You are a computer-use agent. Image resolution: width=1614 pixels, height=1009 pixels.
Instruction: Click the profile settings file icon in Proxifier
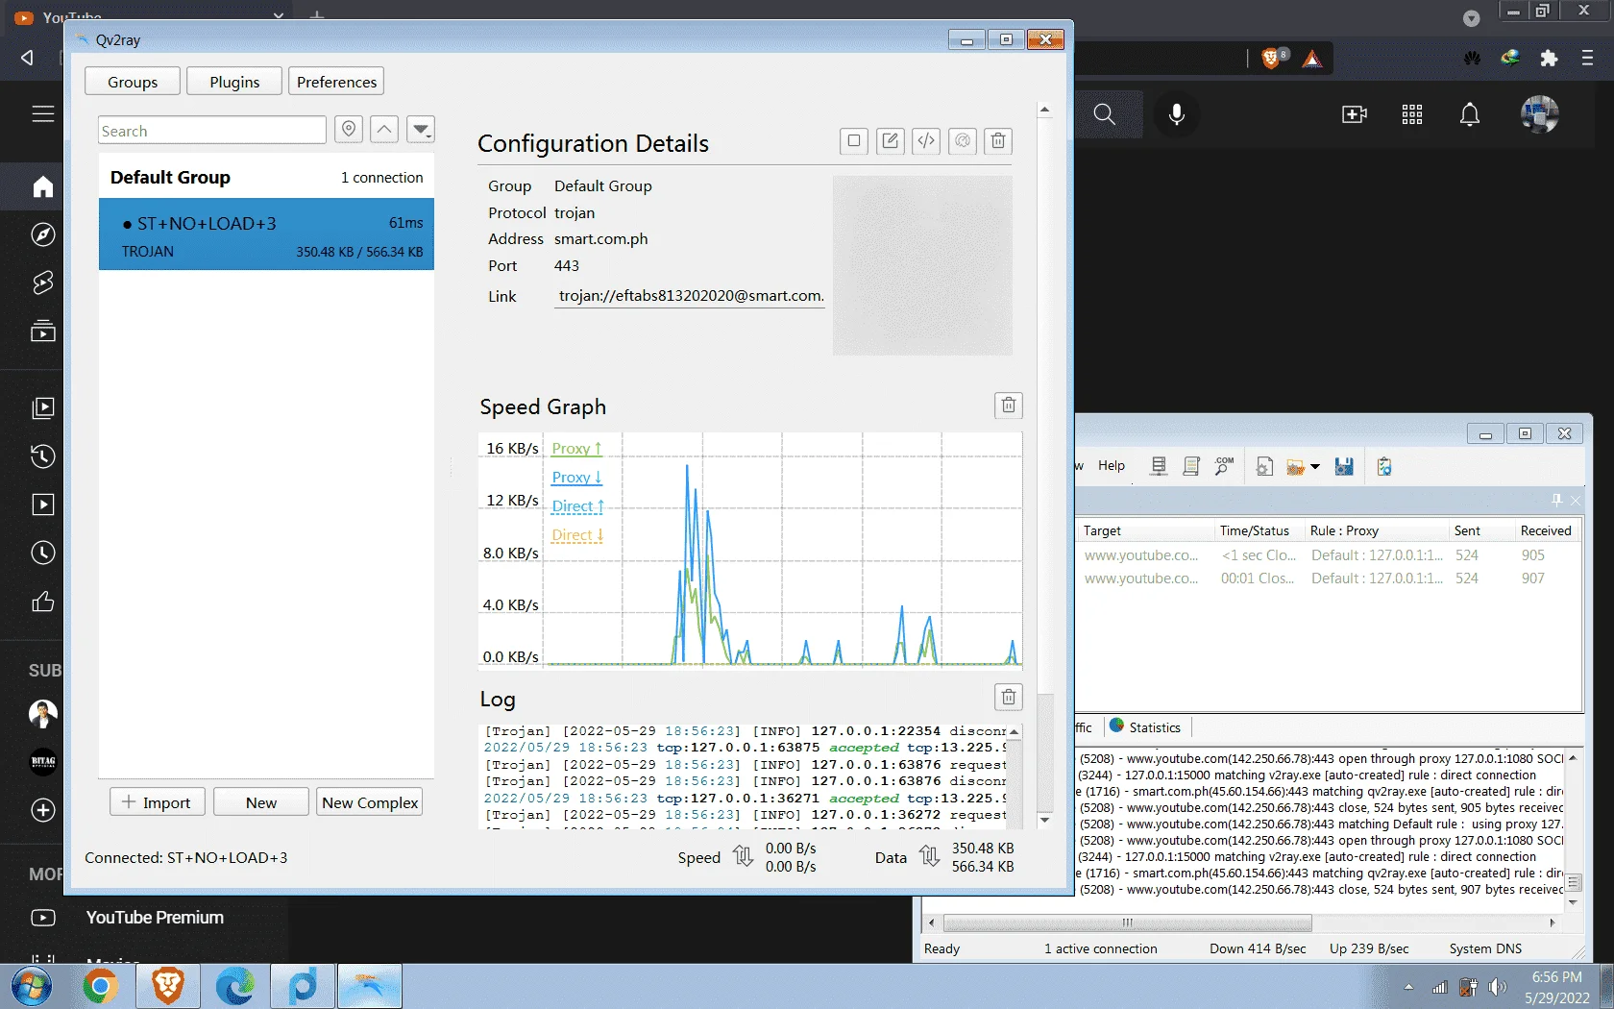[1264, 466]
